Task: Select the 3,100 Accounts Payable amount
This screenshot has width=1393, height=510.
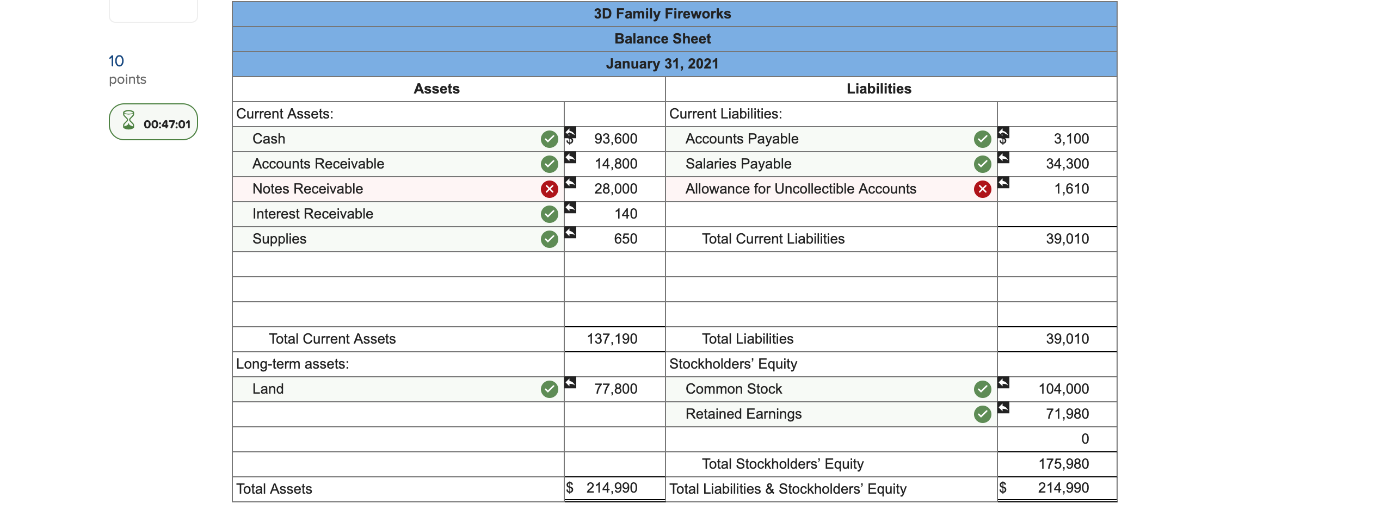Action: [1057, 139]
